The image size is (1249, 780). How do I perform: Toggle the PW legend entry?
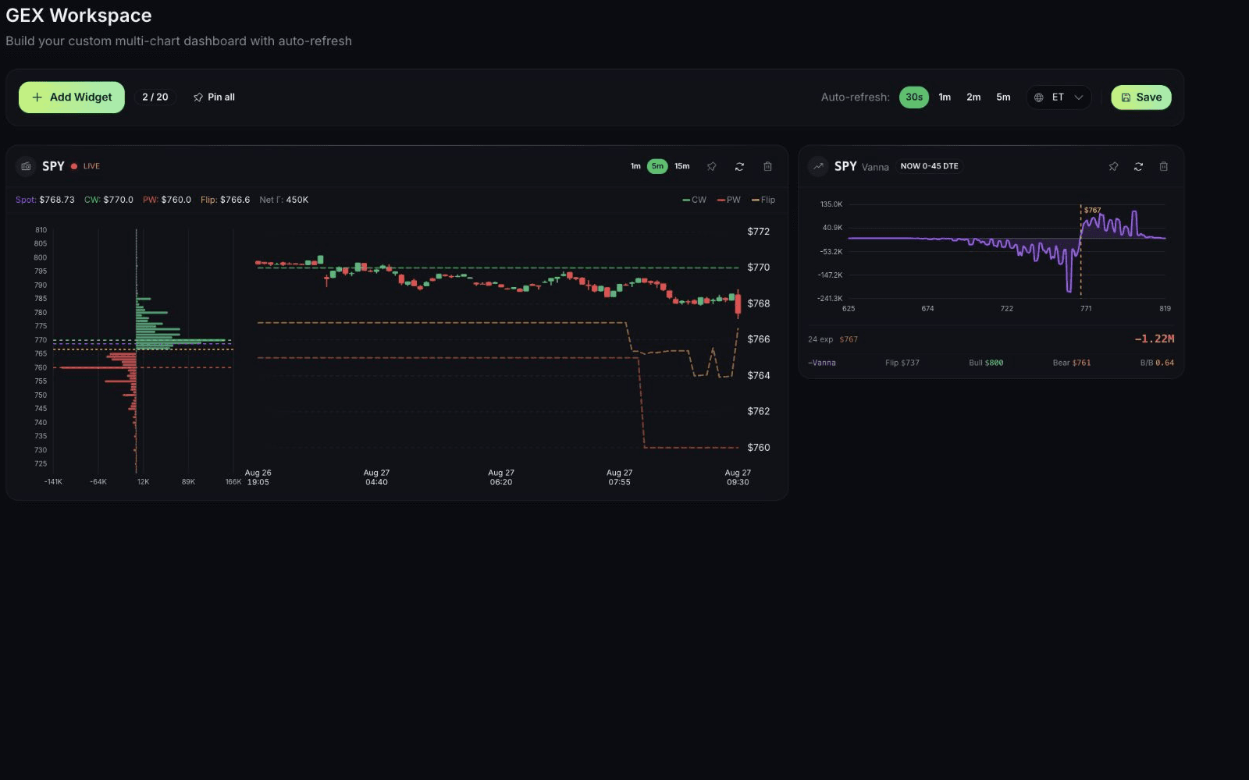coord(728,200)
